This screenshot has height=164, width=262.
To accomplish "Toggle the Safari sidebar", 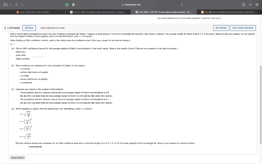I will [x=6, y=4].
